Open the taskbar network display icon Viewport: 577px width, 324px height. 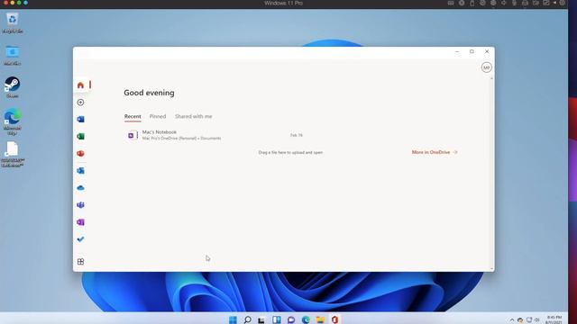[x=529, y=320]
